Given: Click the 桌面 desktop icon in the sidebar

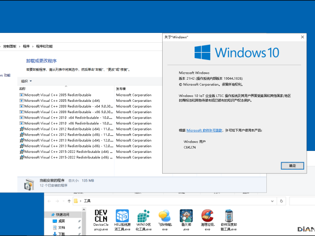Looking at the screenshot, I should point(55,221).
